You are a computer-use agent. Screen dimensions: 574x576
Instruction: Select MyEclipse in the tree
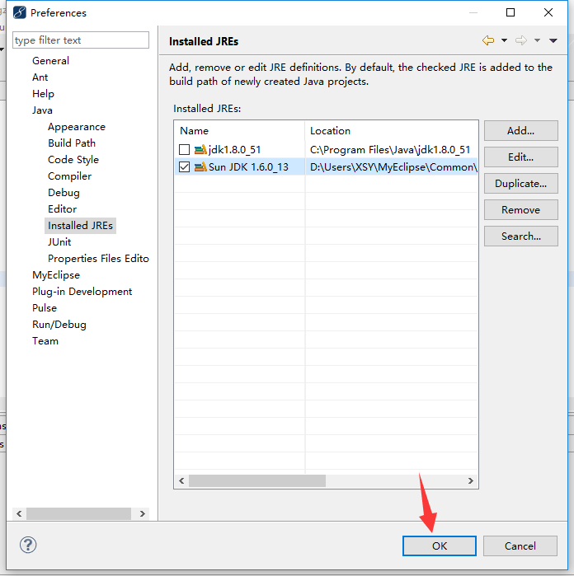click(56, 275)
